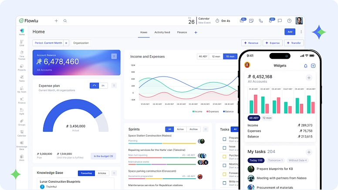
Task: Check the 'Meeting' task checkbox
Action: (224, 166)
